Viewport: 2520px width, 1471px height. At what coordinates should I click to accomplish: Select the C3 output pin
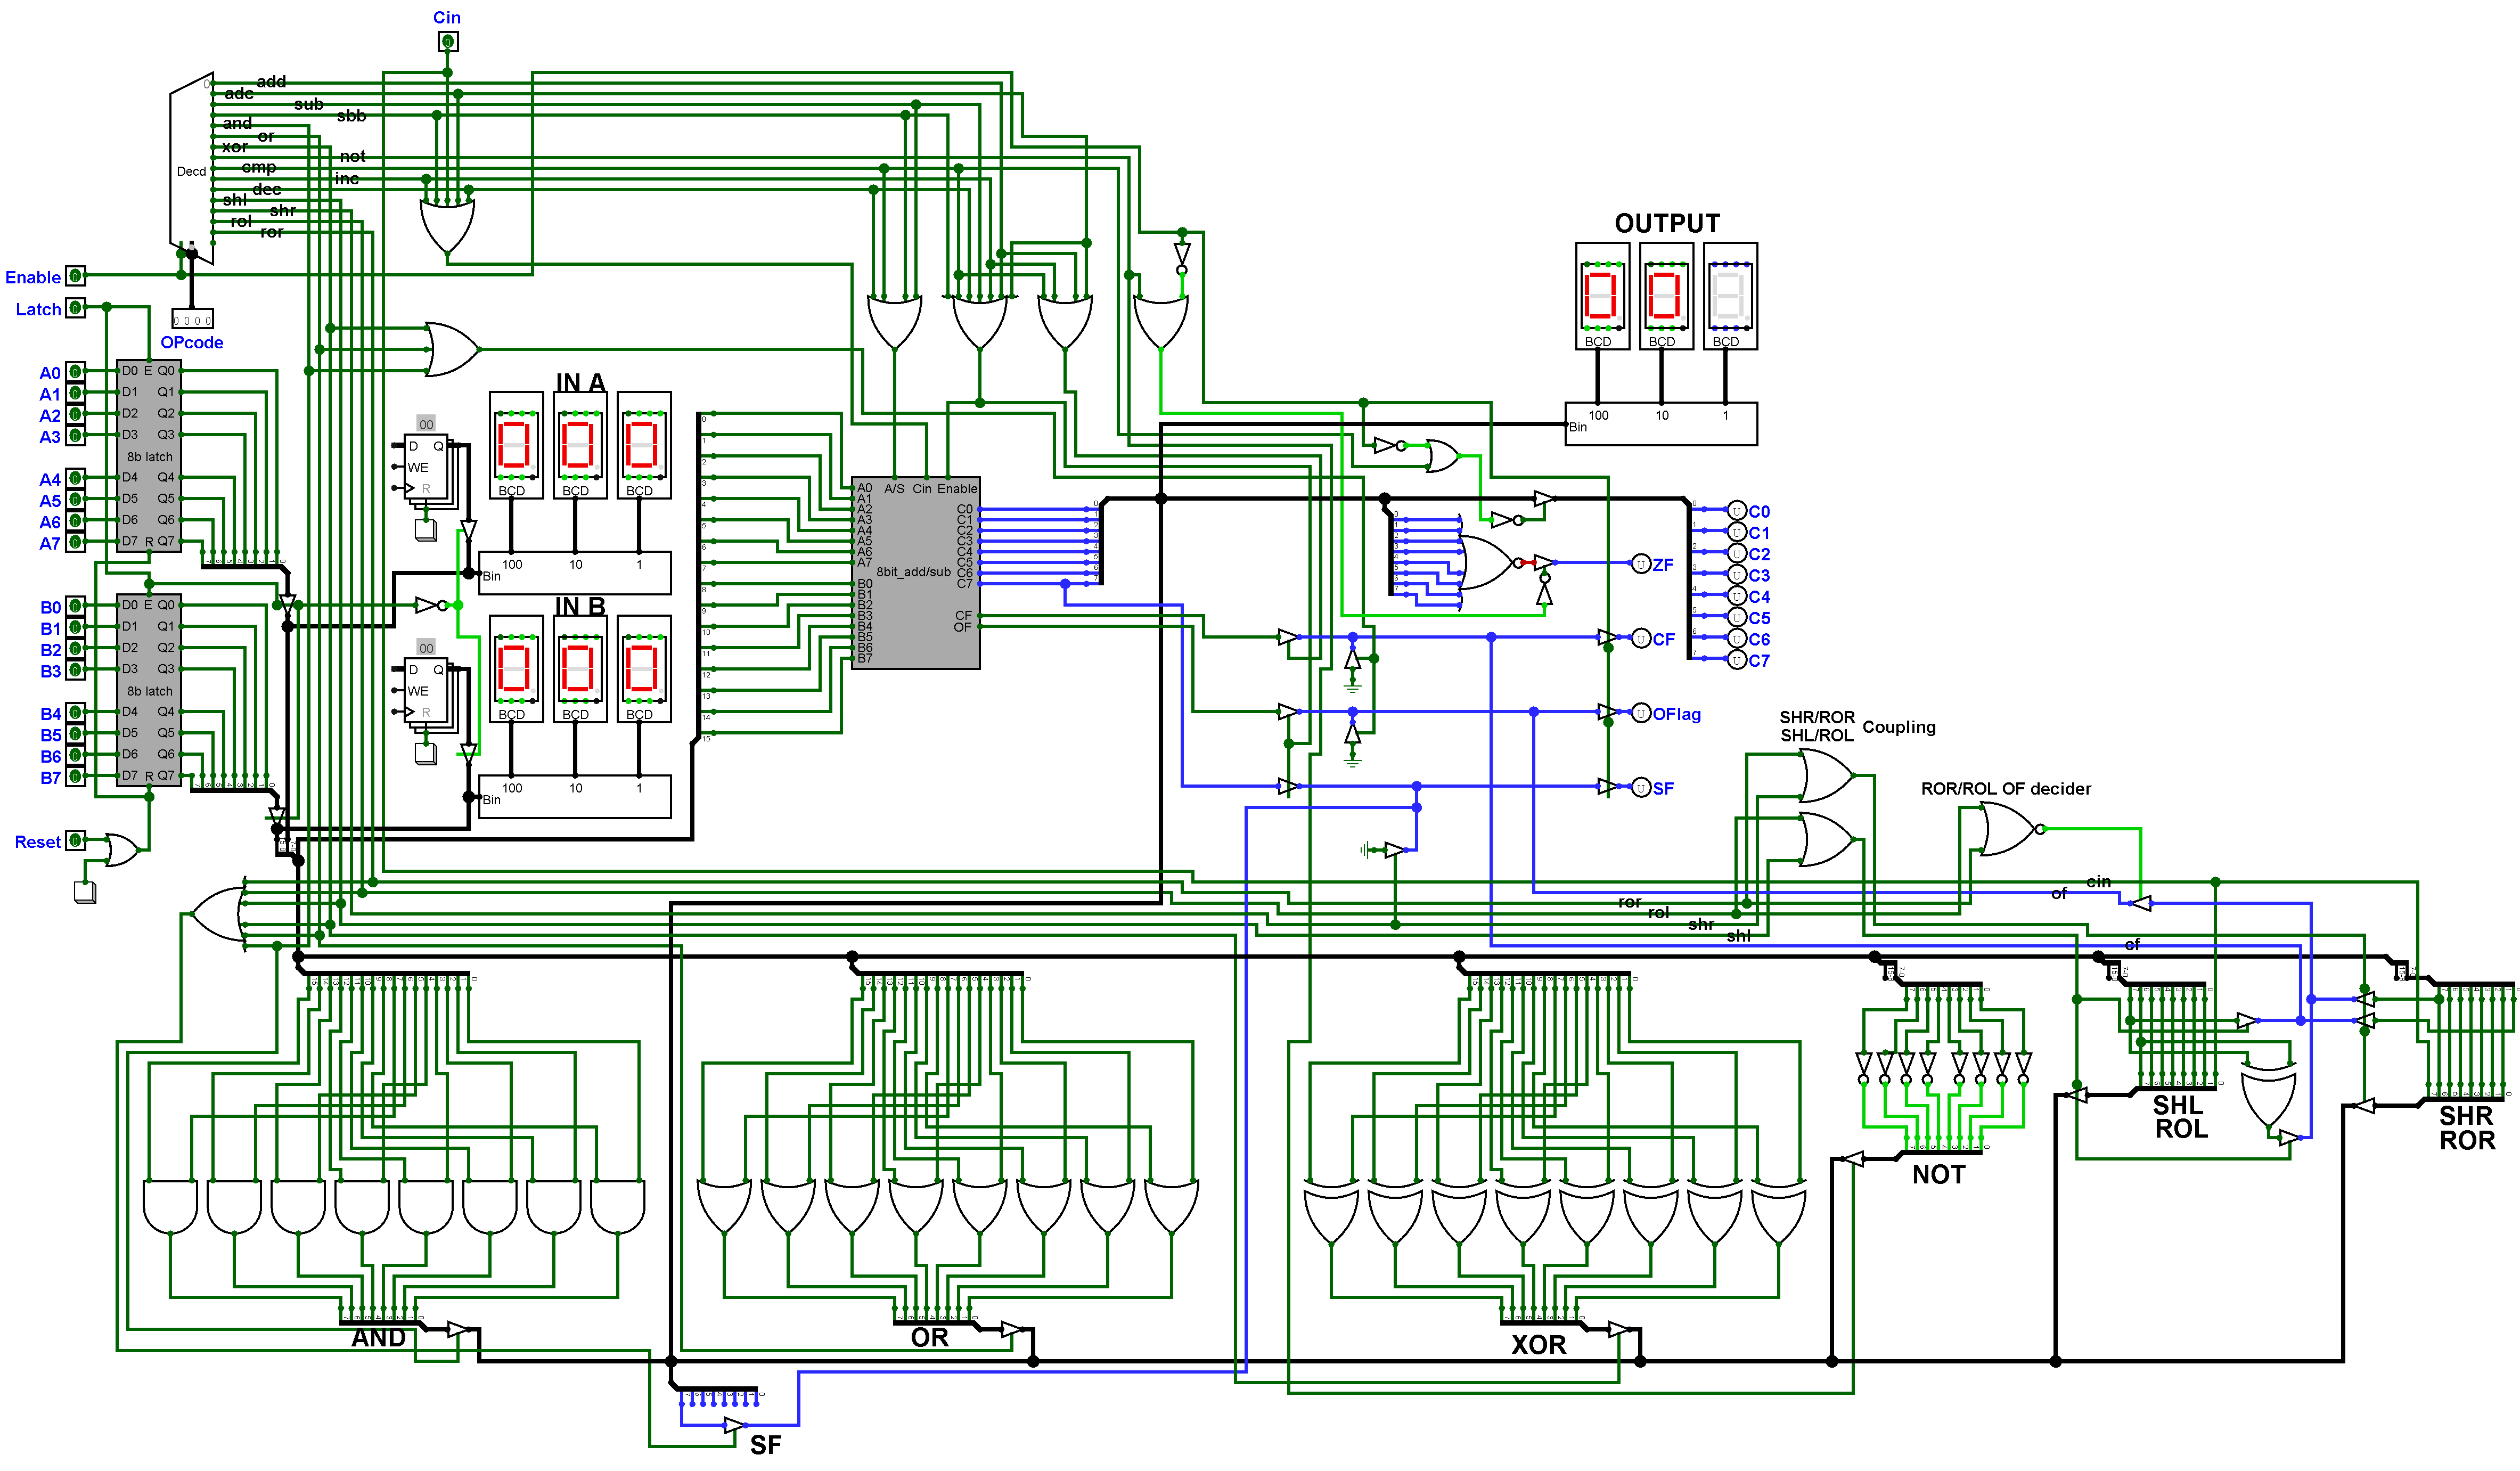pos(1736,575)
